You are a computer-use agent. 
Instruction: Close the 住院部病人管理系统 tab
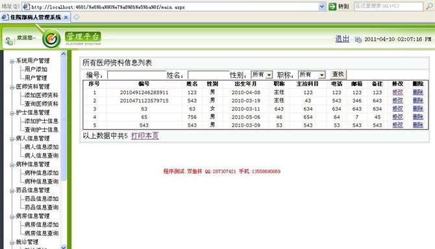pyautogui.click(x=66, y=17)
